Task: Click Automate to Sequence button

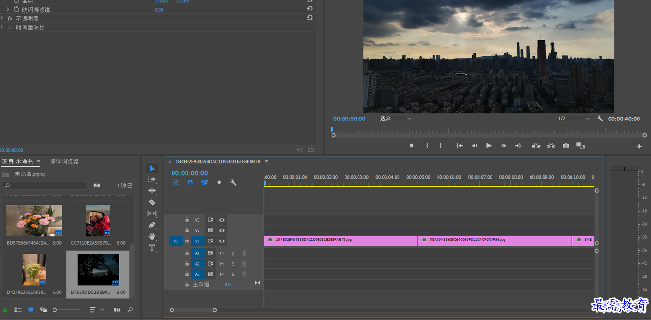Action: [x=117, y=310]
